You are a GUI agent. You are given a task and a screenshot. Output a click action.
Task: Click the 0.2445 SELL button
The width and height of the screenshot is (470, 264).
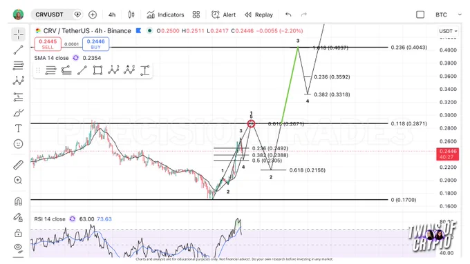coord(48,44)
